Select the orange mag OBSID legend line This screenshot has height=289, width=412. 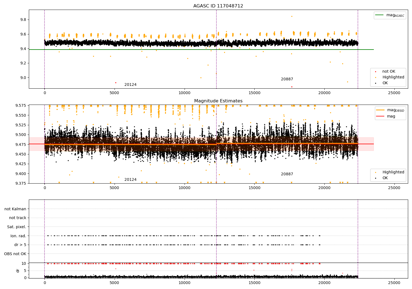coord(380,110)
